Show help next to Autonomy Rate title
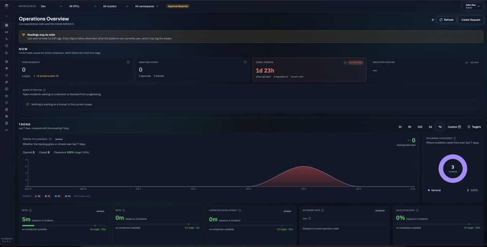 322,211
